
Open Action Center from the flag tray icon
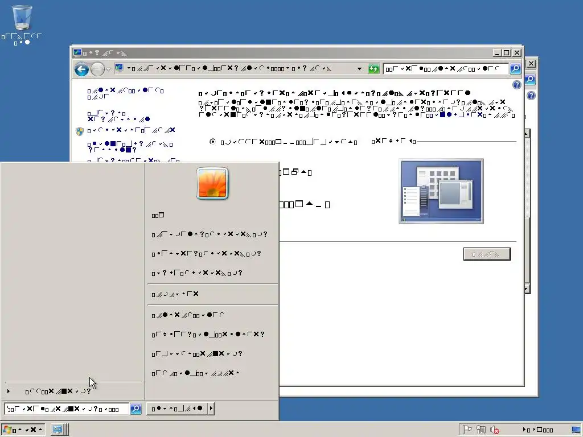pos(467,430)
